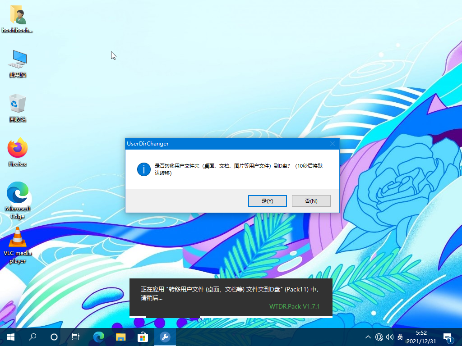Viewport: 462px width, 346px height.
Task: Open File Explorer from the taskbar
Action: (120, 337)
